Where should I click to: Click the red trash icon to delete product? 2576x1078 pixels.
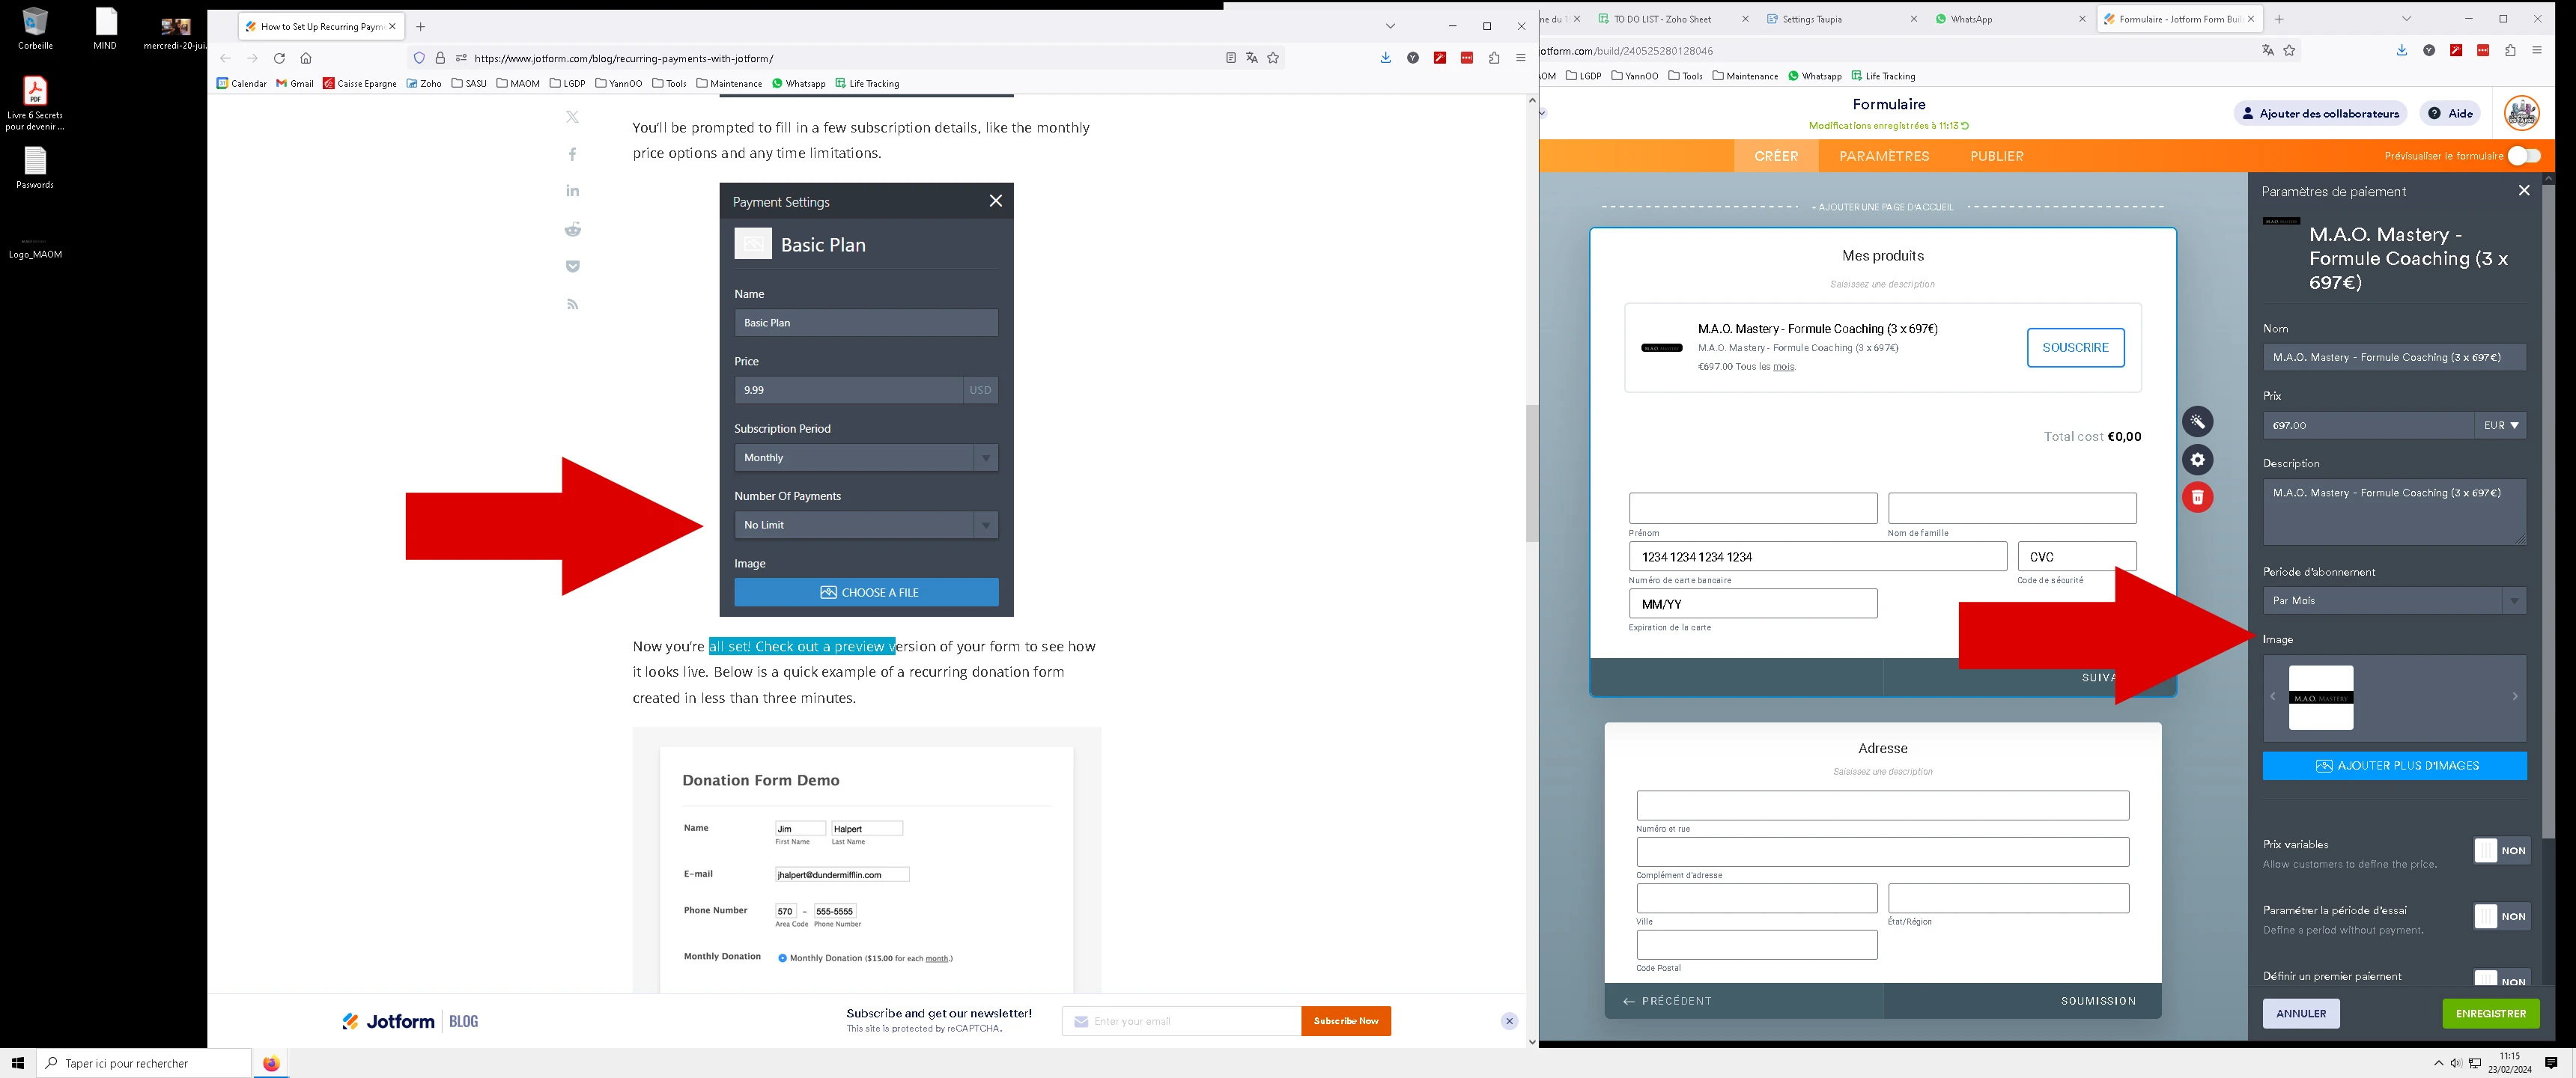(2197, 496)
